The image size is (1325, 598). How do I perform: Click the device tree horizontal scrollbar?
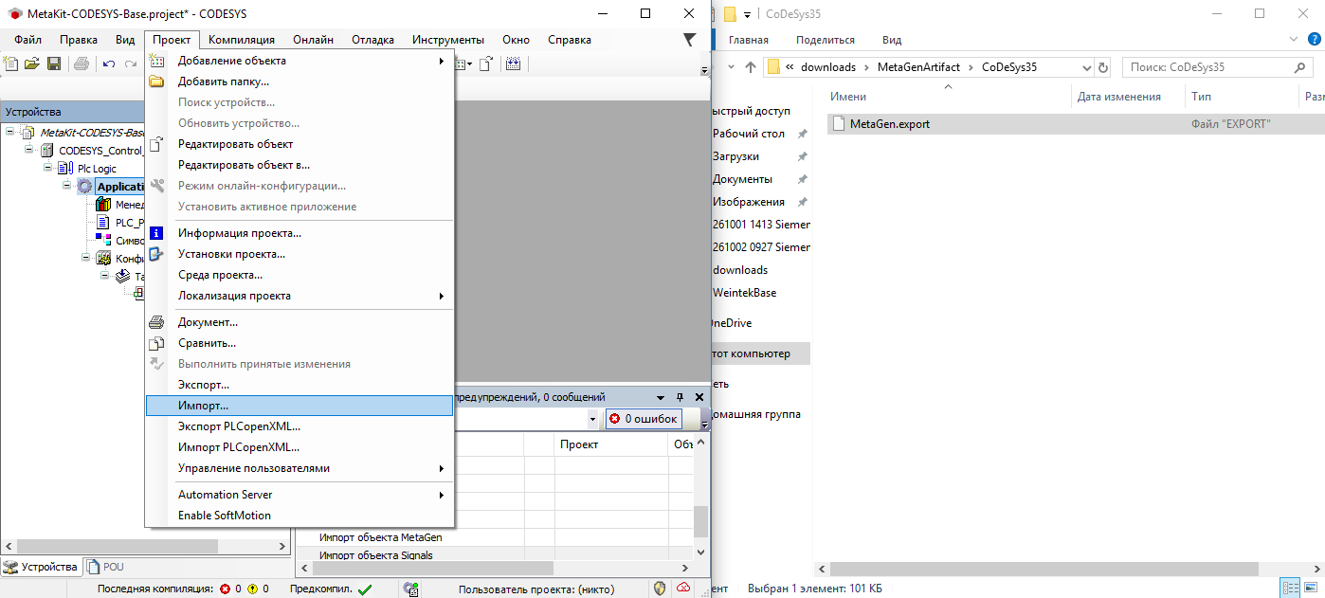pyautogui.click(x=144, y=548)
